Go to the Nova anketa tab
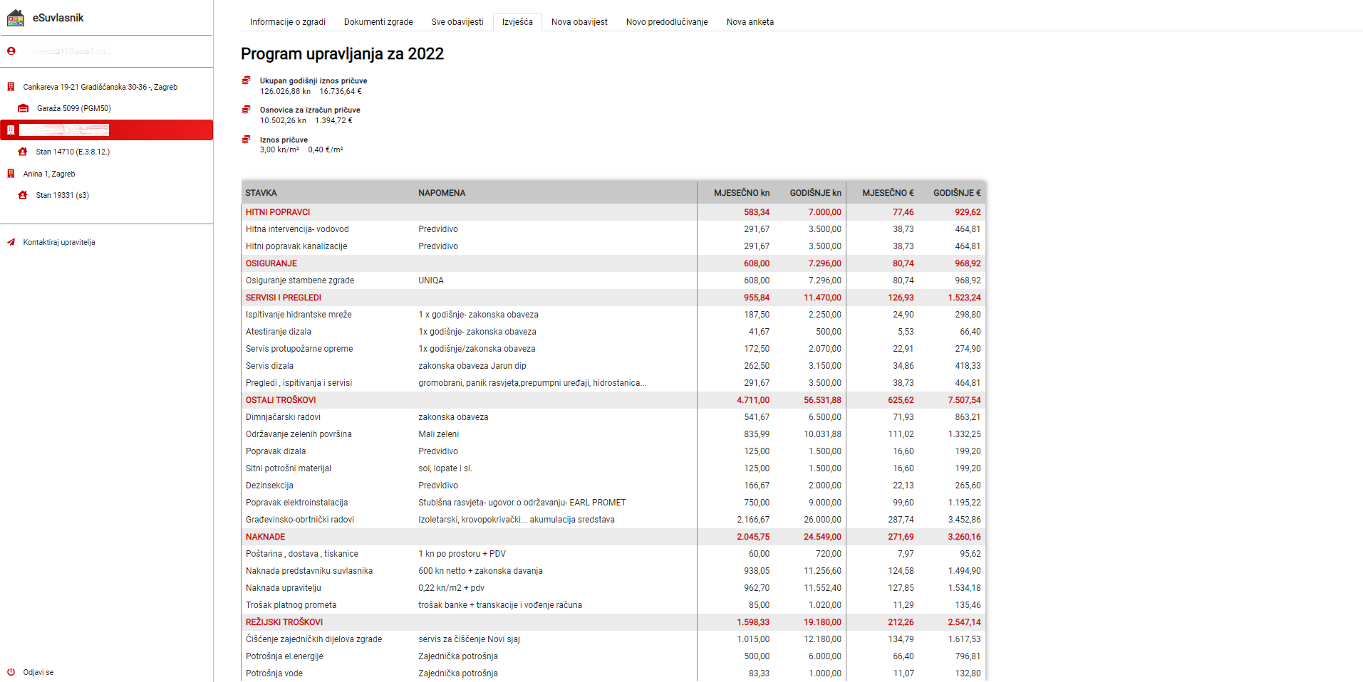Screen dimensions: 1363x682 750,22
